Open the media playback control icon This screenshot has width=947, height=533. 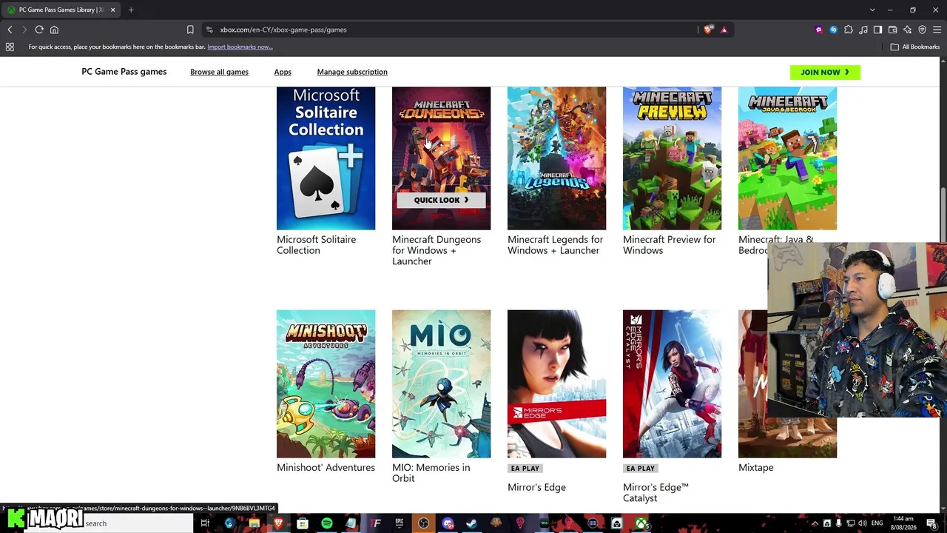click(863, 30)
